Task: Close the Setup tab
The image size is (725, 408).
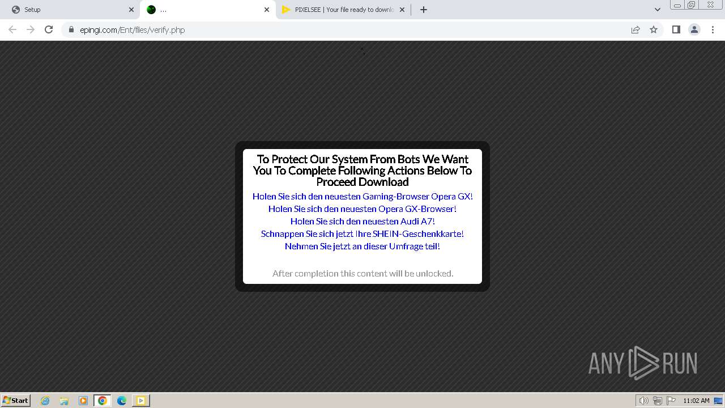Action: click(131, 10)
